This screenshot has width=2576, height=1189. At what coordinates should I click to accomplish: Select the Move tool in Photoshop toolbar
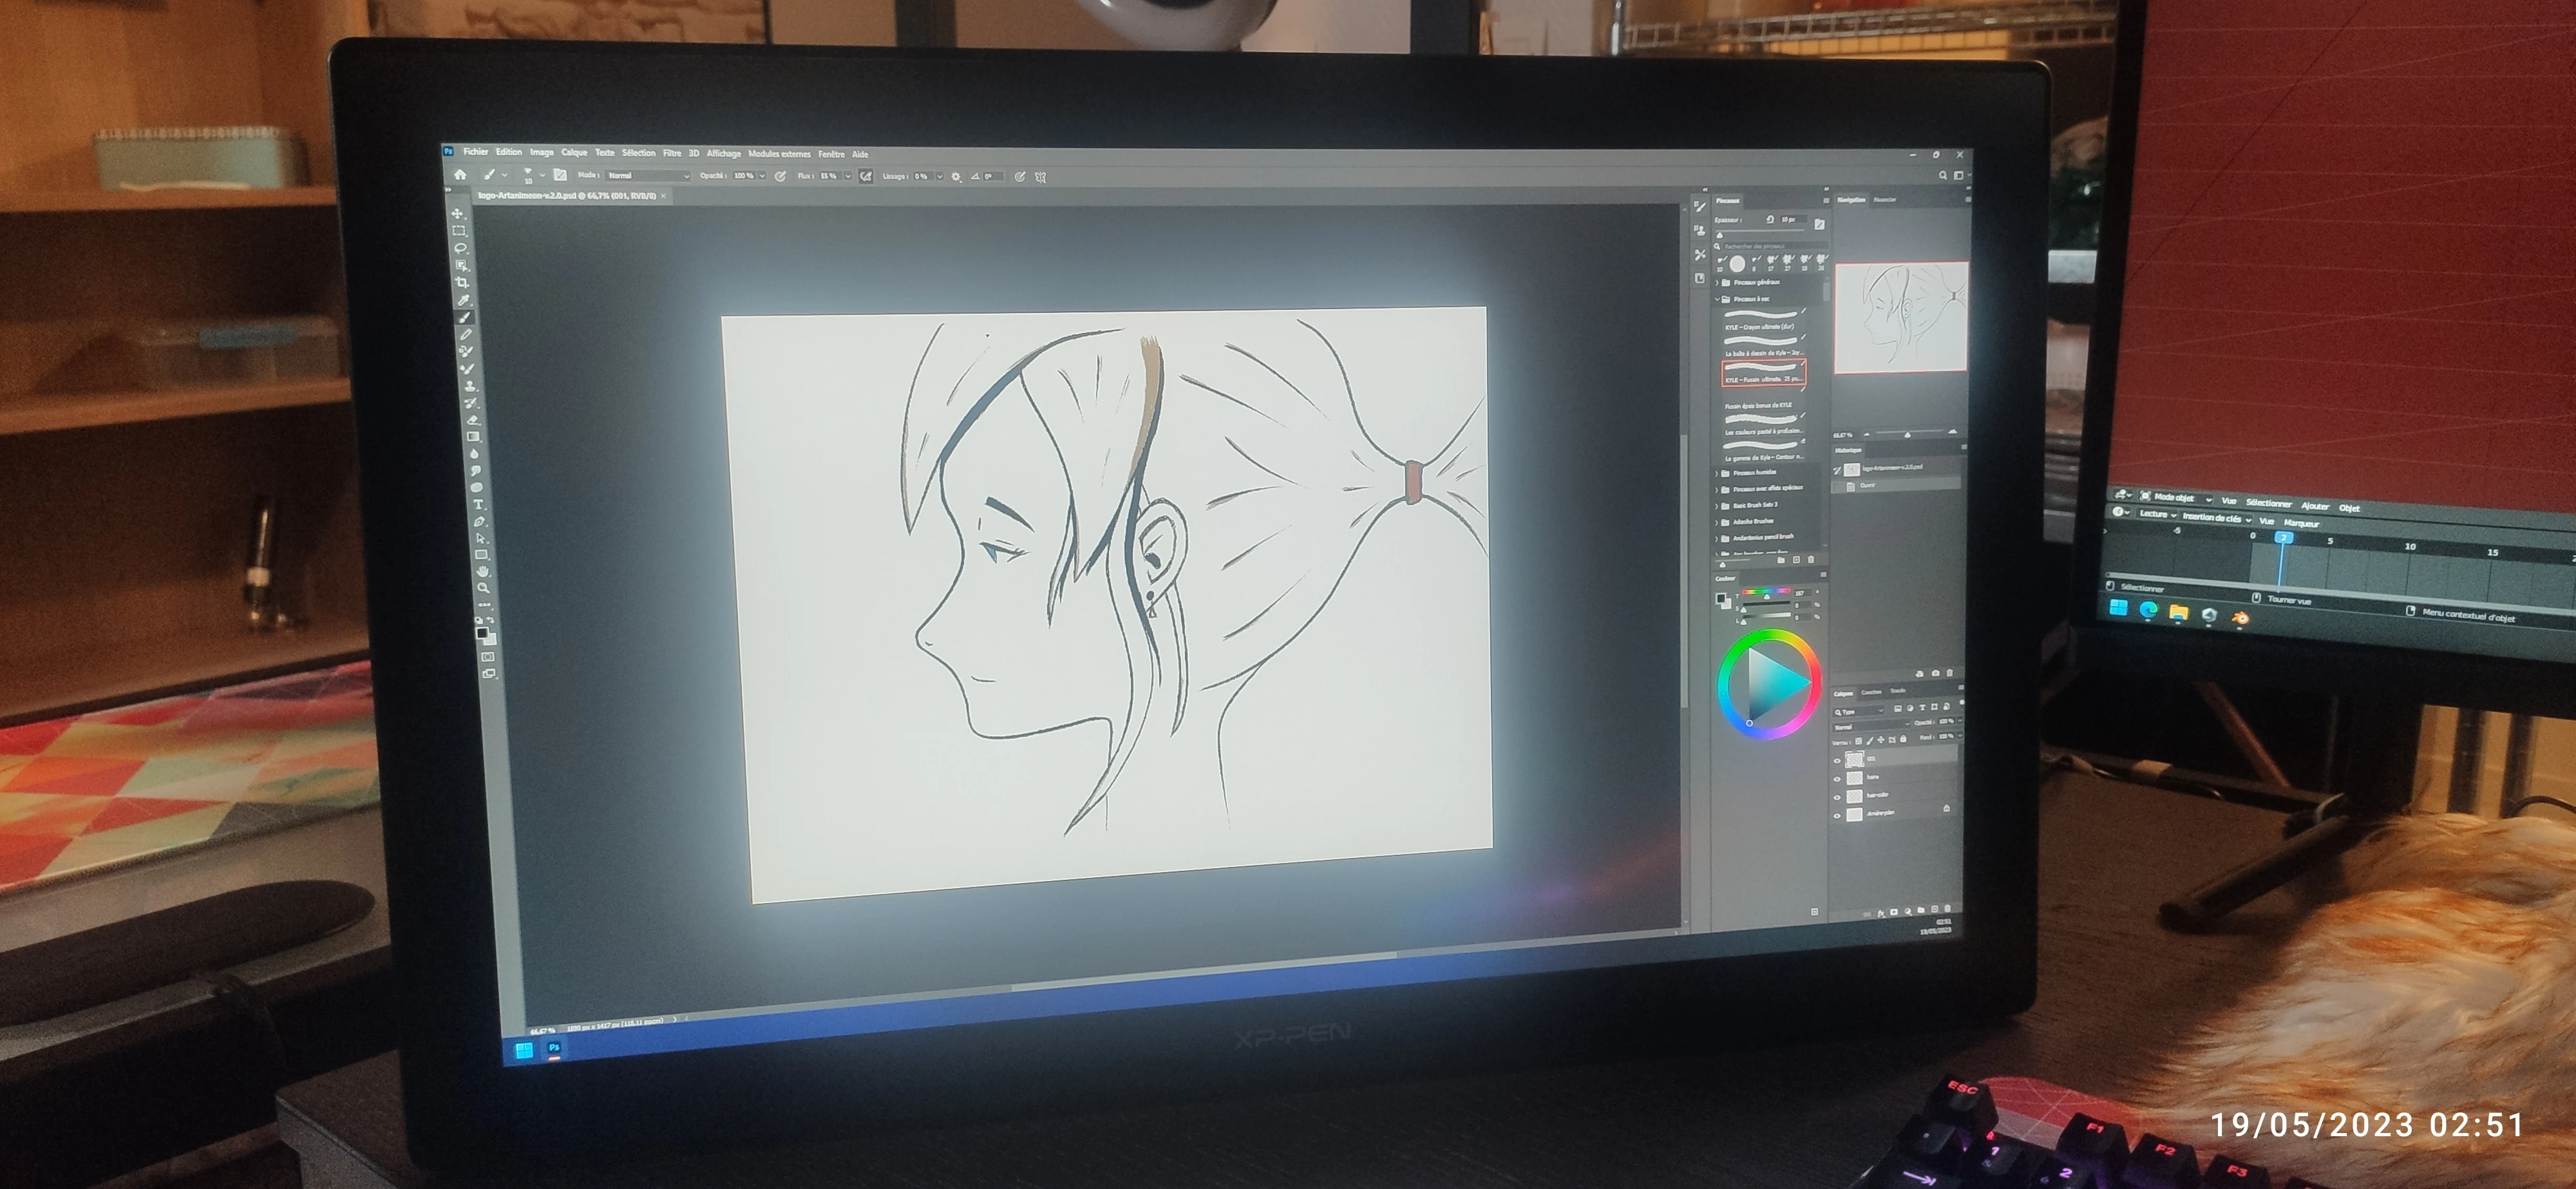[x=457, y=213]
